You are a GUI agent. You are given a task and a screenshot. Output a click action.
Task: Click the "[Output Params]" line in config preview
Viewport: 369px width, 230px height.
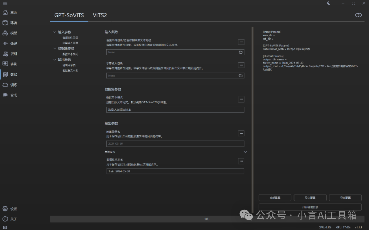[x=273, y=56]
